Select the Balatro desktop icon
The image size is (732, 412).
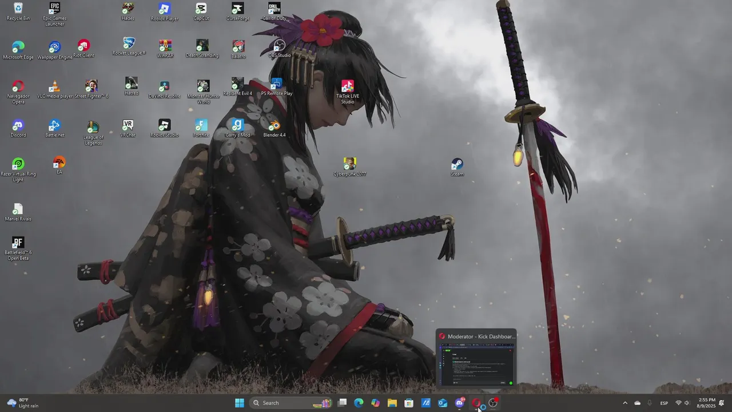pos(238,49)
